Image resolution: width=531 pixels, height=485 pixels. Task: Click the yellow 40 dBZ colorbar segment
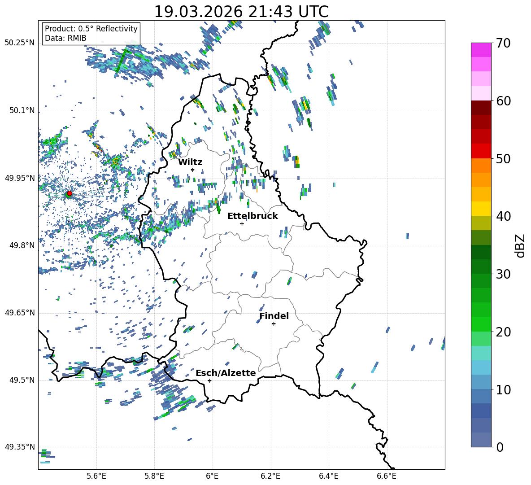pos(481,209)
